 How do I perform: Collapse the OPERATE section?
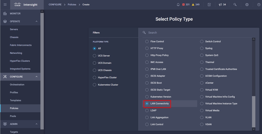(x=36, y=21)
